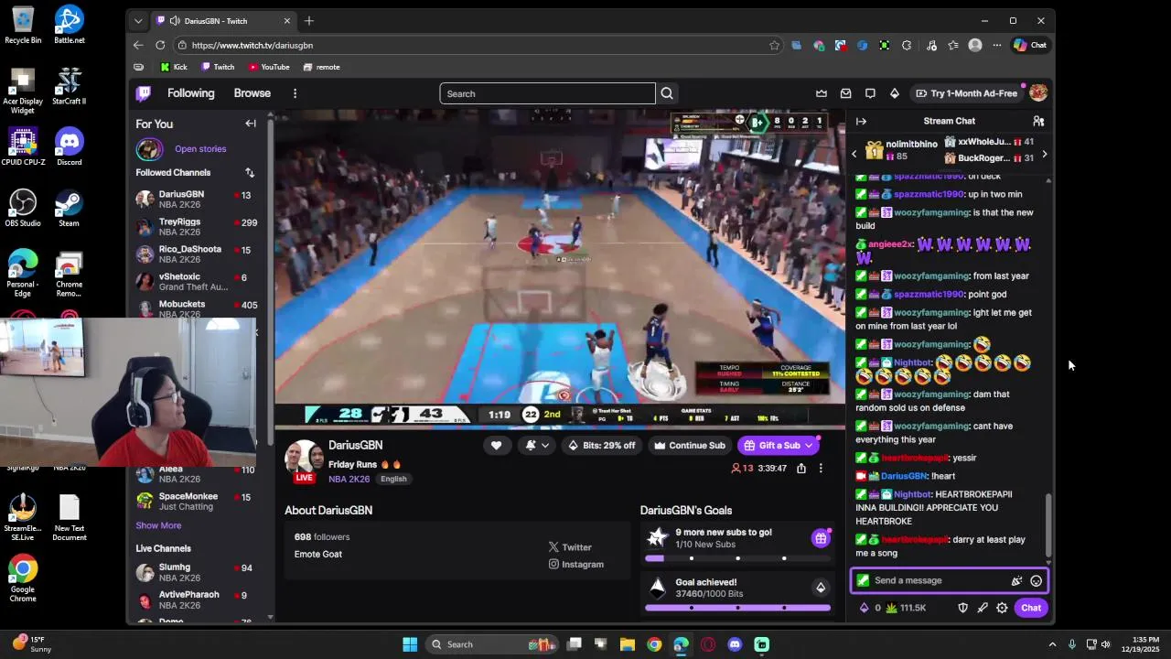Open the Following tab
1171x659 pixels.
pyautogui.click(x=190, y=93)
